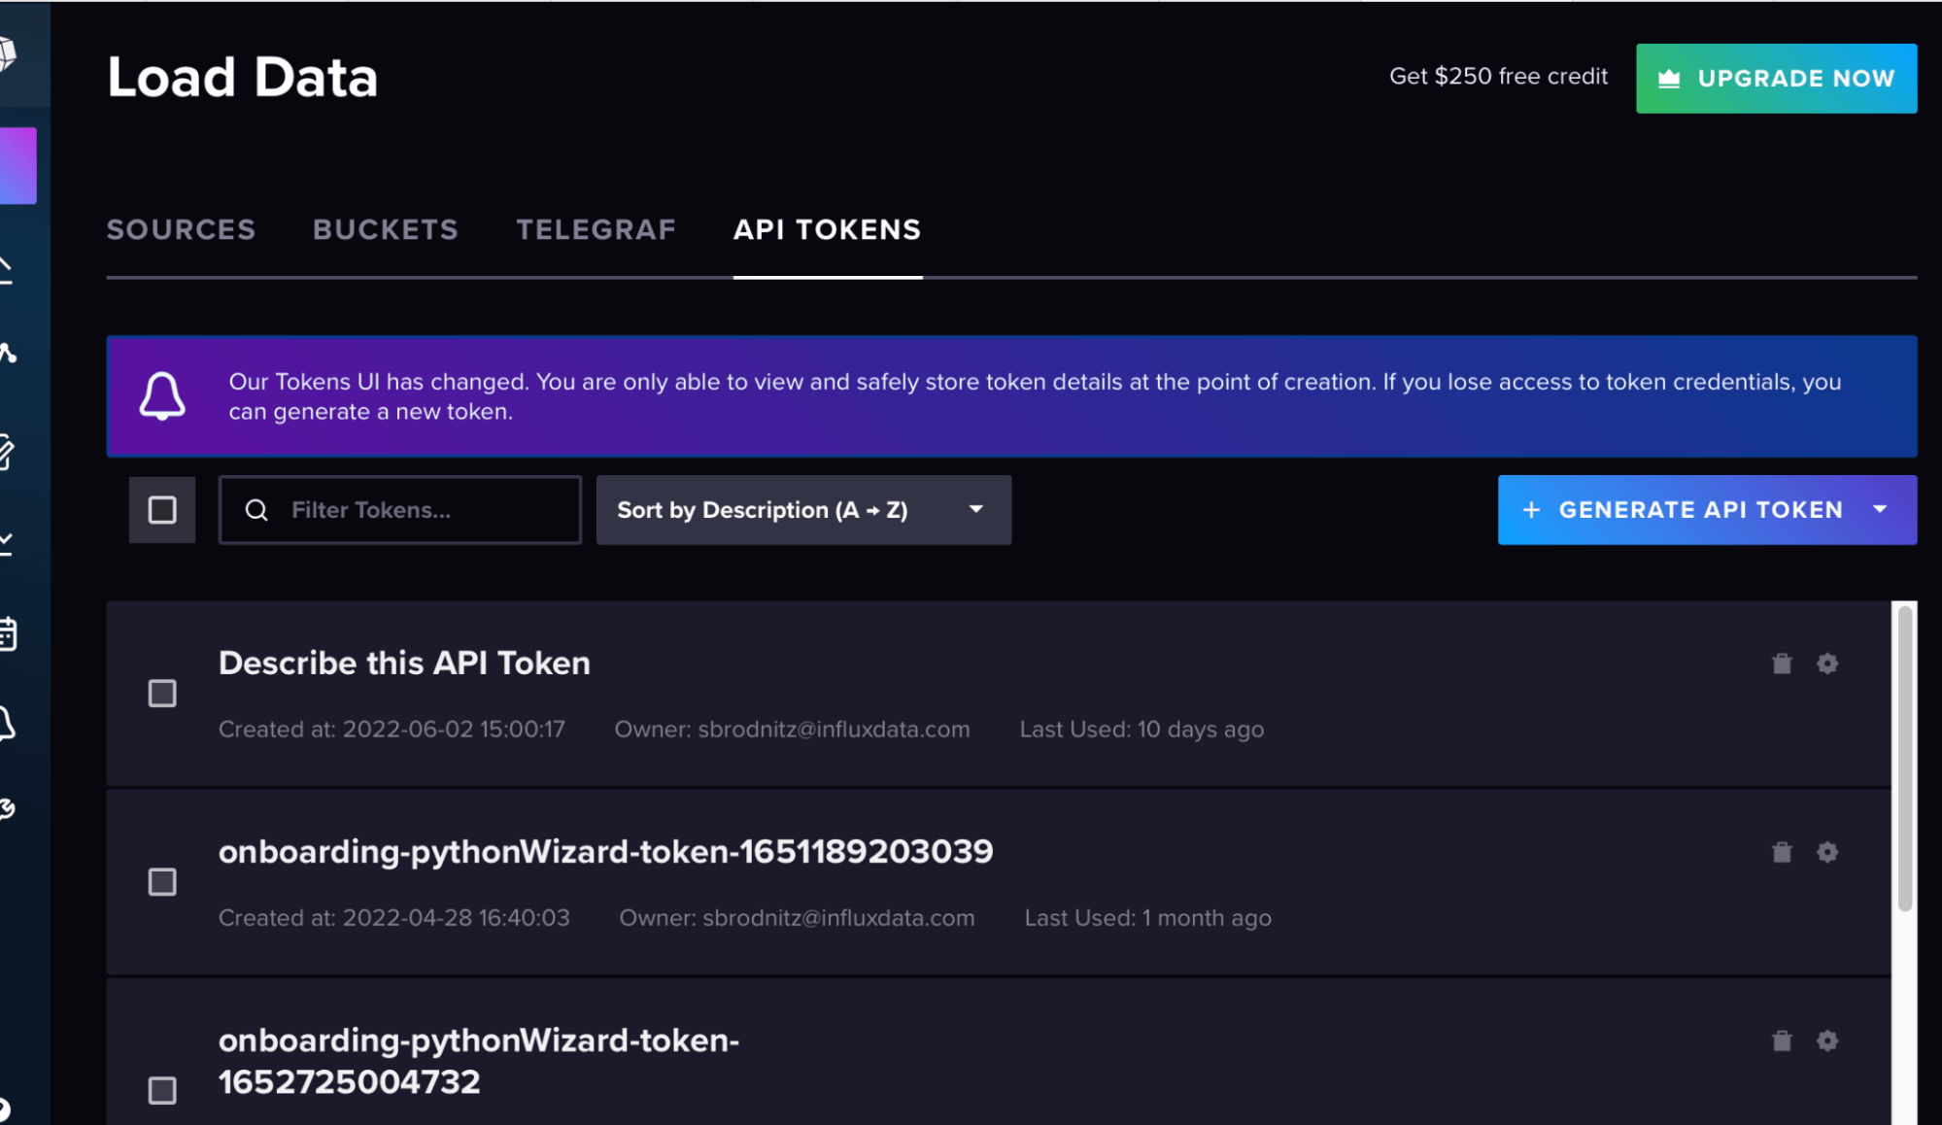This screenshot has height=1125, width=1942.
Task: Click settings gear for onboarding-pythonWizard-token-1651189203039
Action: click(x=1828, y=852)
